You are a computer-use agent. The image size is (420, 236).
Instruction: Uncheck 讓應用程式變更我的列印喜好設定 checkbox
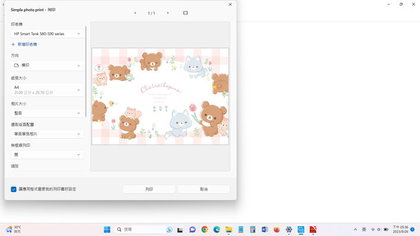tap(14, 189)
